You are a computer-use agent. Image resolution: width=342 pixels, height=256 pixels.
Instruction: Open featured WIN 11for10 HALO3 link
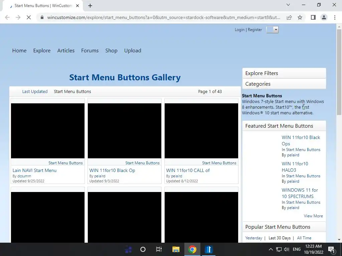(x=295, y=167)
